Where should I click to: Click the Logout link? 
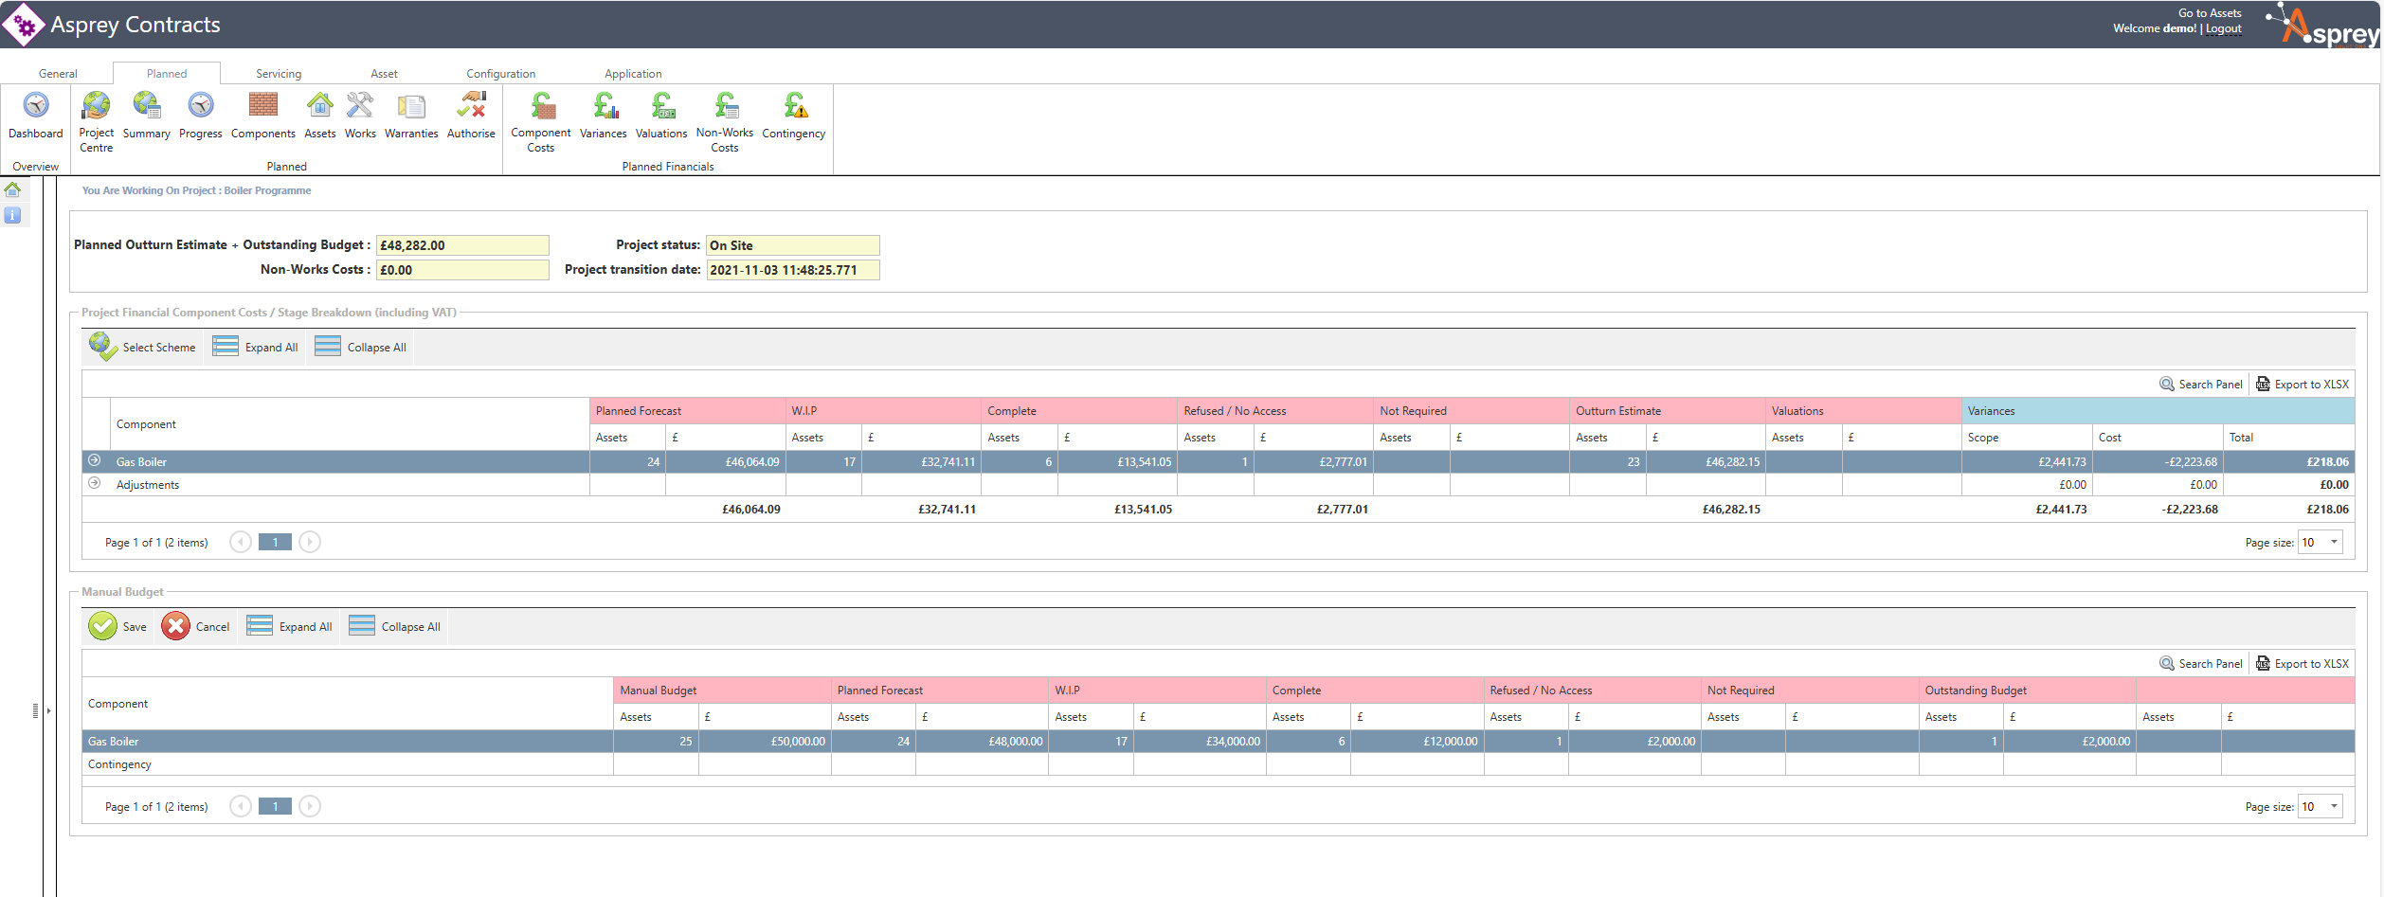pyautogui.click(x=2223, y=28)
